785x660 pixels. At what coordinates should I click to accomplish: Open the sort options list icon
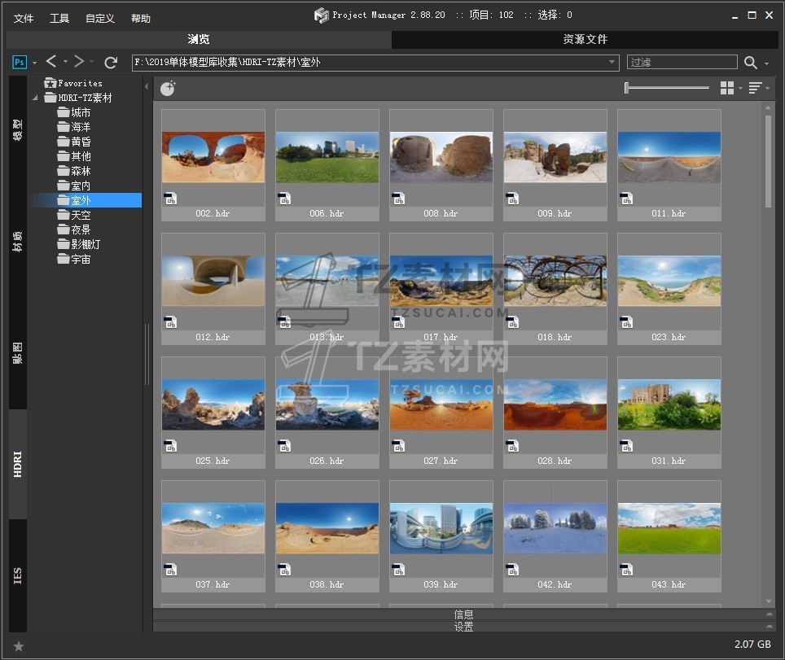[755, 88]
